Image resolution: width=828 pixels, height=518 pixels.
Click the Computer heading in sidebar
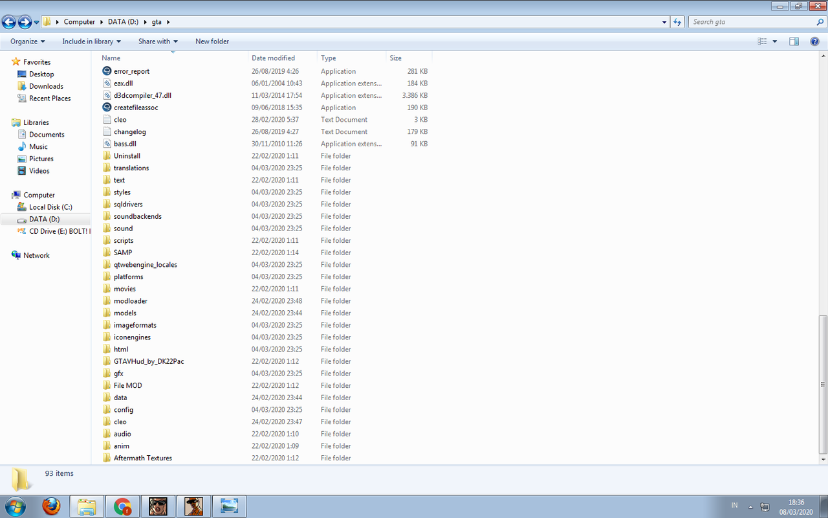pyautogui.click(x=39, y=195)
